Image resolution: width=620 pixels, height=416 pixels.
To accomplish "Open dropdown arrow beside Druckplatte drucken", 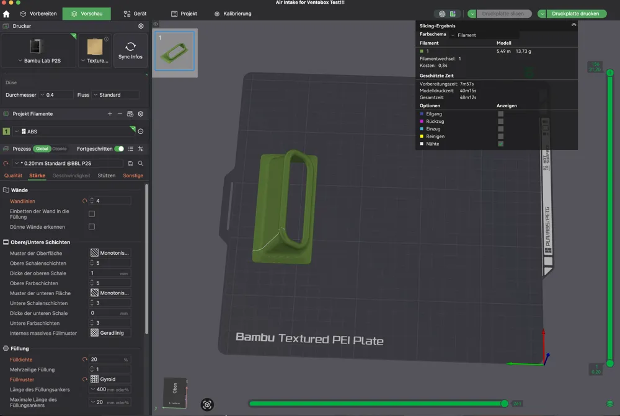I will (542, 14).
